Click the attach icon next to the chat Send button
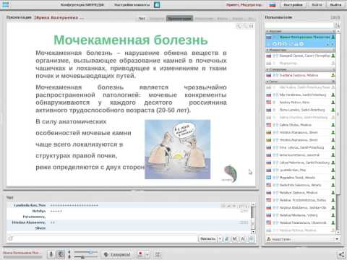Screen dimensions: 347x260 (x=226, y=239)
